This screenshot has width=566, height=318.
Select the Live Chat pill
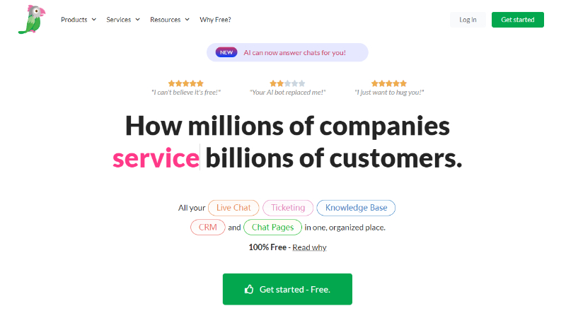233,208
